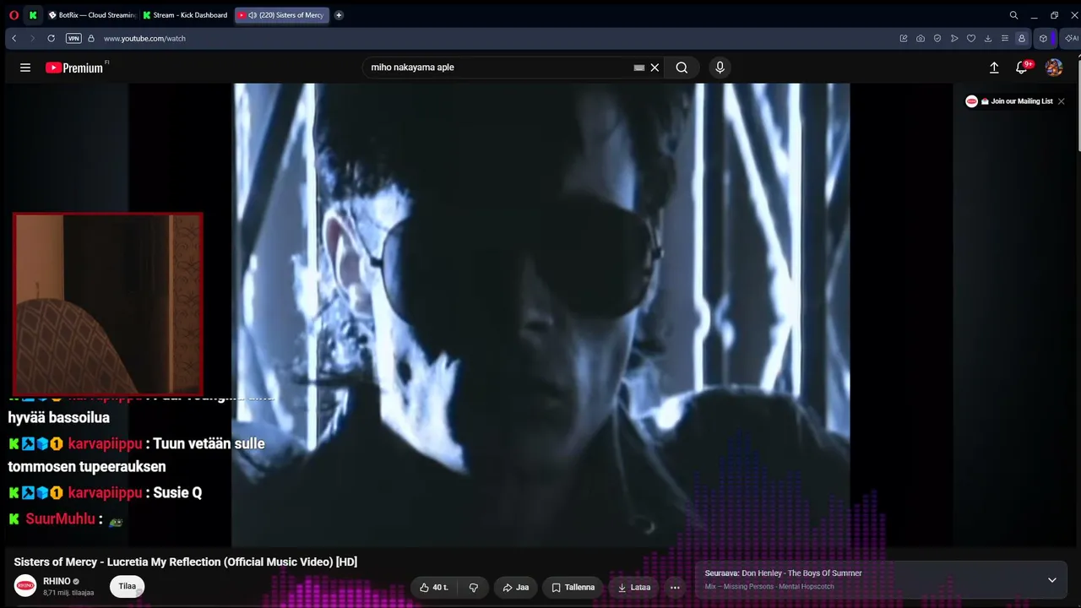The width and height of the screenshot is (1081, 608).
Task: Open a new browser tab
Action: (x=339, y=15)
